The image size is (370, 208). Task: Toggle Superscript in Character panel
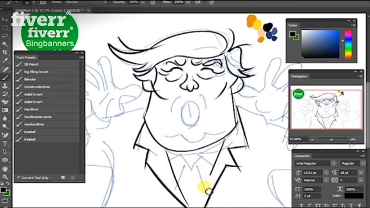pos(335,206)
